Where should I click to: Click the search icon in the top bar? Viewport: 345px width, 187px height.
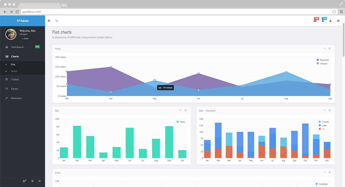[57, 21]
